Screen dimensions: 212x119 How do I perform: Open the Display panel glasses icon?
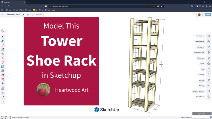point(209,86)
